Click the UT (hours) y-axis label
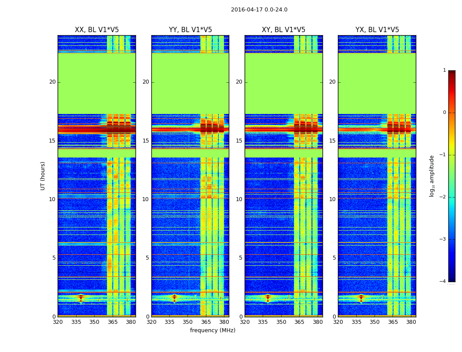 (43, 176)
